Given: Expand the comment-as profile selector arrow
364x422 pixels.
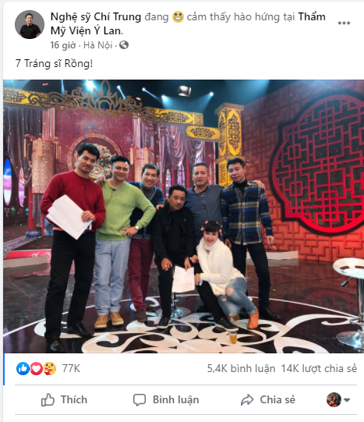Looking at the screenshot, I should [x=347, y=400].
